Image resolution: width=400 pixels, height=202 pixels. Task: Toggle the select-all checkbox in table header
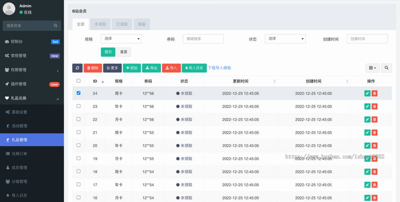pyautogui.click(x=78, y=81)
